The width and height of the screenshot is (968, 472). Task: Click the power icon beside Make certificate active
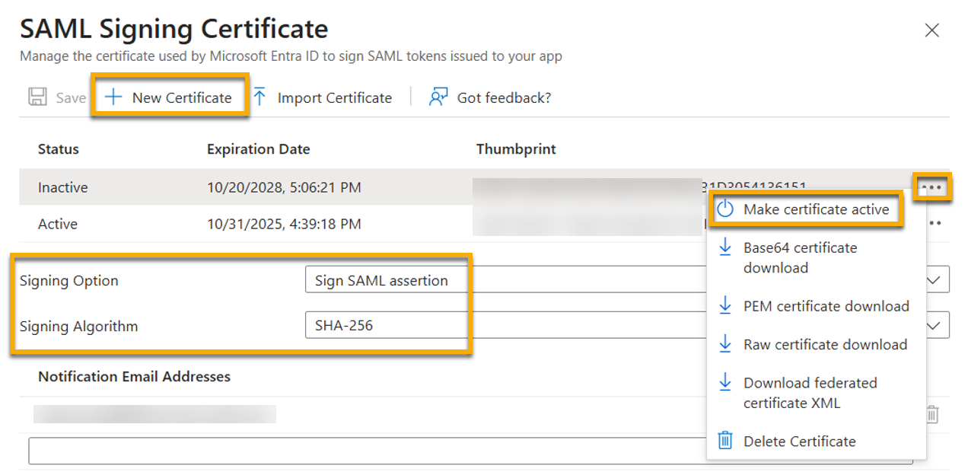pyautogui.click(x=724, y=210)
